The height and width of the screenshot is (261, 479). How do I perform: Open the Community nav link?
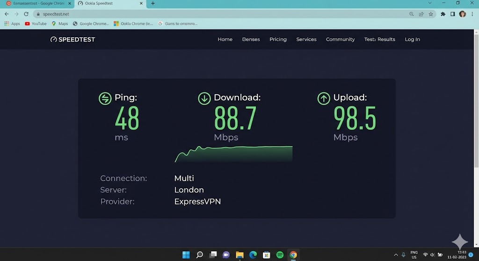click(x=341, y=39)
